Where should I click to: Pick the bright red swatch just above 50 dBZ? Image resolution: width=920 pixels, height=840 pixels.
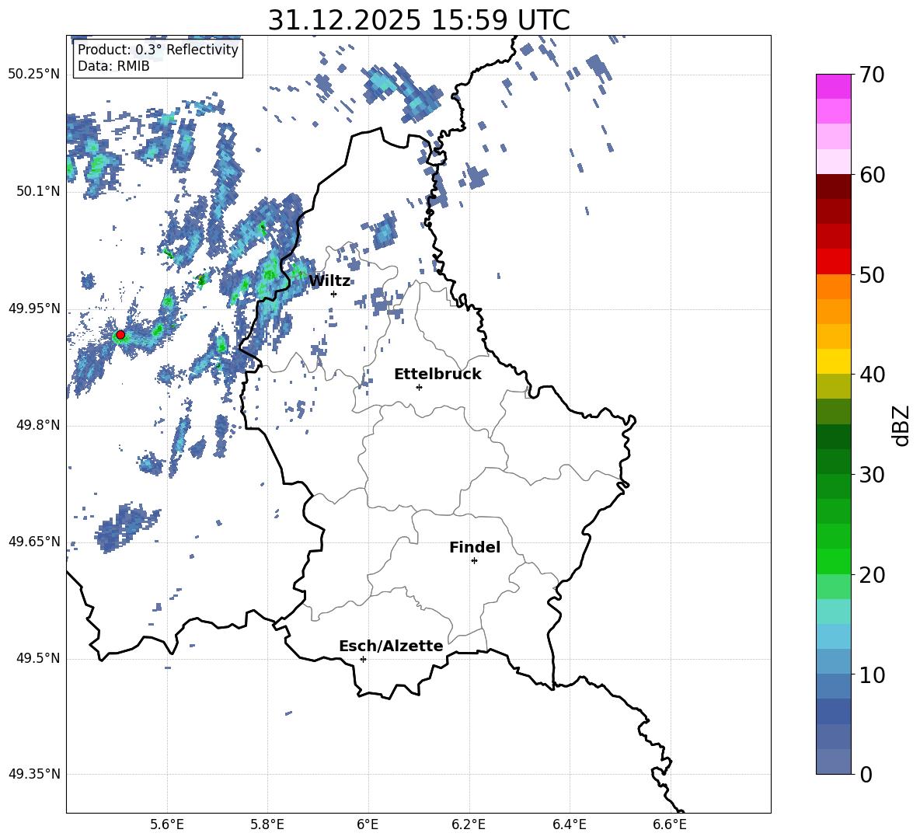(834, 262)
